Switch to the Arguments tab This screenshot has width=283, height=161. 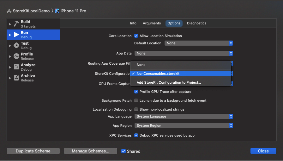152,23
